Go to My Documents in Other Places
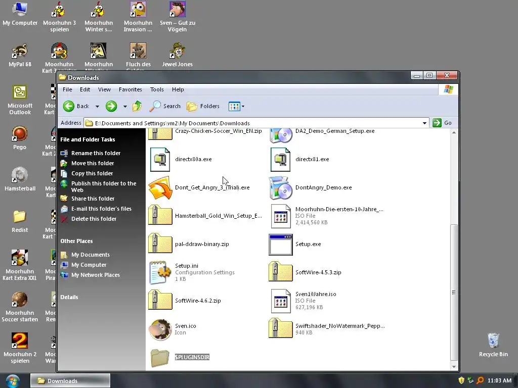Viewport: 518px width, 388px height. click(91, 255)
